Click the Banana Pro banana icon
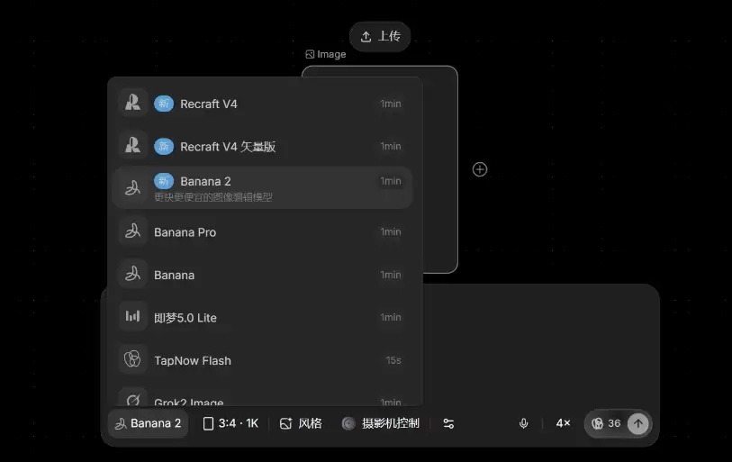 click(x=132, y=231)
